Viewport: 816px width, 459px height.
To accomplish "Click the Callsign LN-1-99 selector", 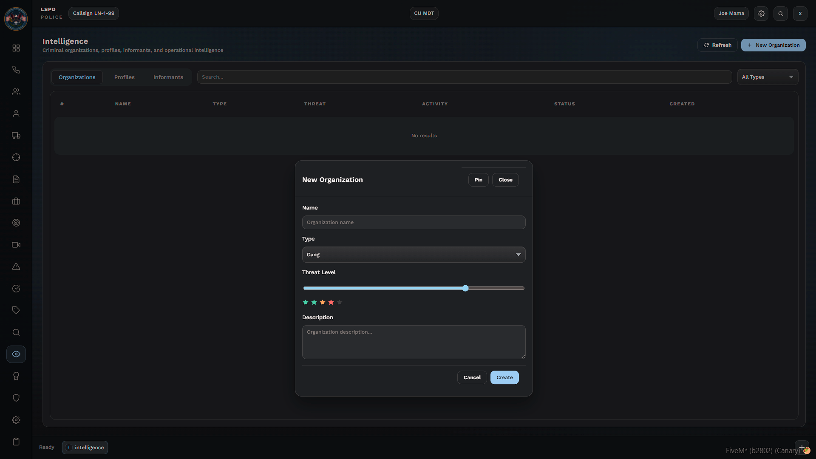I will pos(93,14).
